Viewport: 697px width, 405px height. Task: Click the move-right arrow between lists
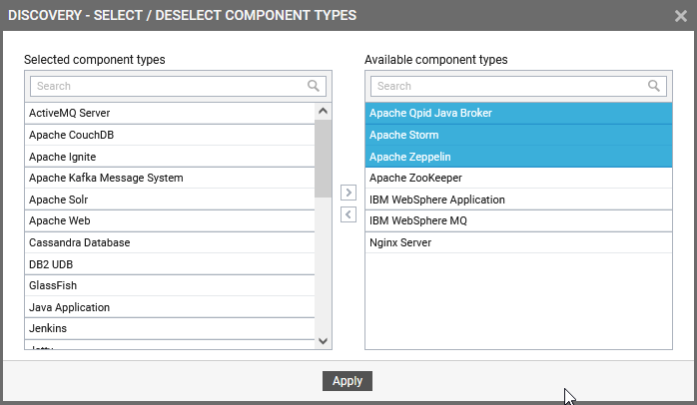(348, 193)
